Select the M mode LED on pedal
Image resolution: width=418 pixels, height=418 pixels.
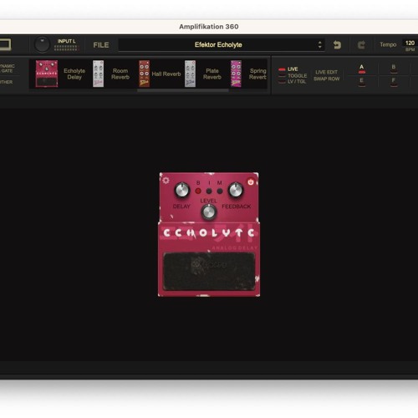[220, 191]
